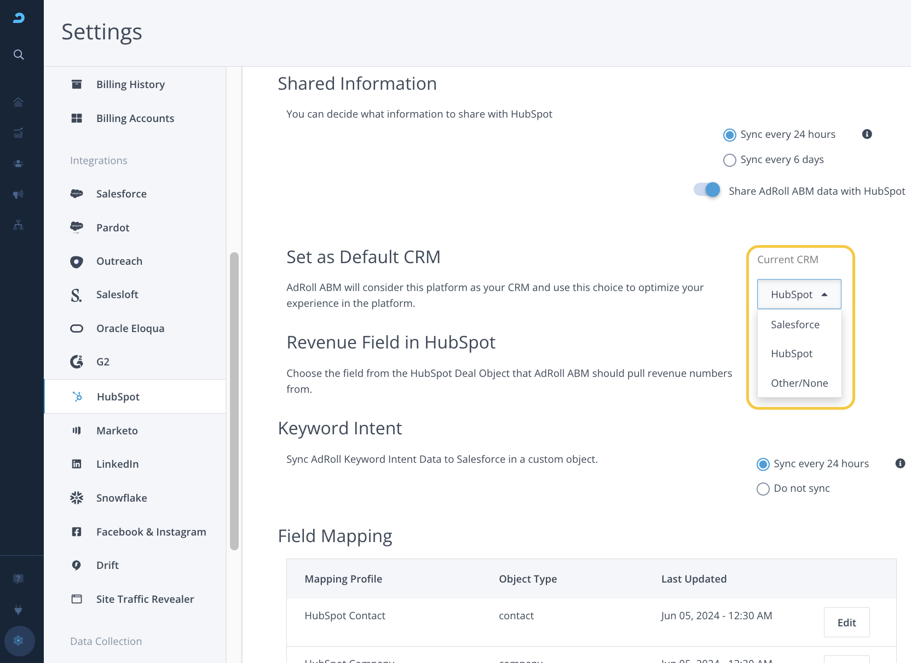Collapse the Current CRM HubSpot dropdown
Screen dimensions: 911x663
[x=799, y=294]
